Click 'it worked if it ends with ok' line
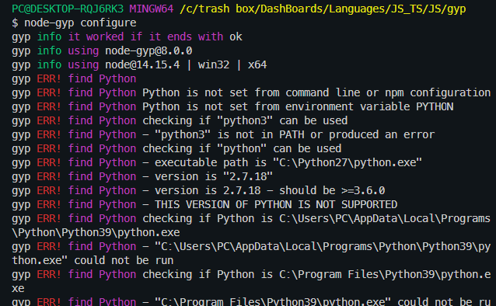 [127, 37]
